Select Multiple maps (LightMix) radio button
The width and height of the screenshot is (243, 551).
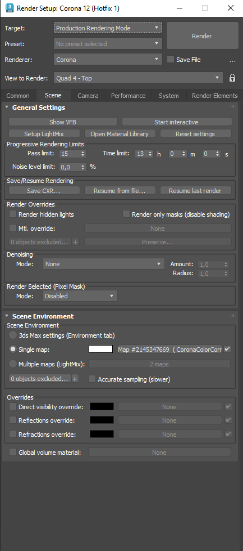(x=13, y=364)
